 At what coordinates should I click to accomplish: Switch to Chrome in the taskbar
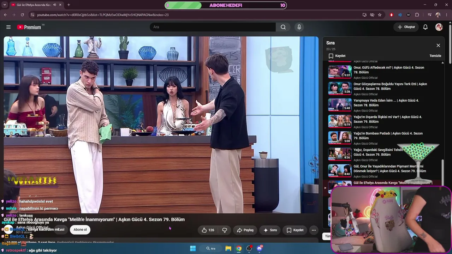[239, 248]
